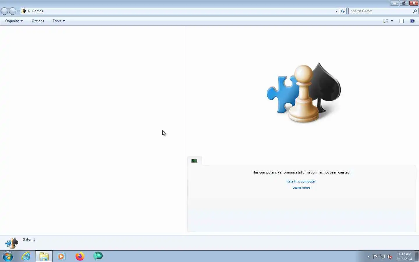Launch Internet Explorer from the taskbar
Viewport: 419px width, 262px height.
point(26,256)
